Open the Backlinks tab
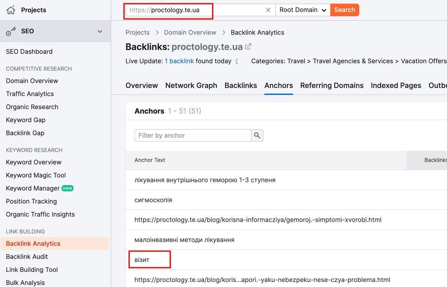The width and height of the screenshot is (447, 287). click(241, 86)
